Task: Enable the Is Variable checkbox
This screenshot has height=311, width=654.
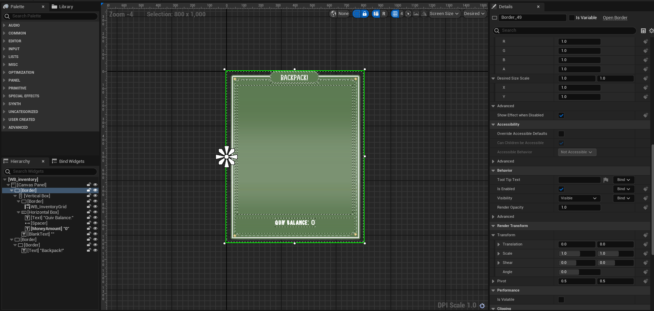Action: tap(572, 18)
